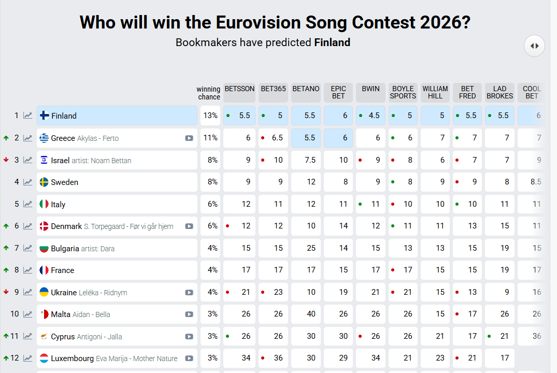The height and width of the screenshot is (373, 557).
Task: Open the William Hill bookmaker header
Action: coord(435,92)
